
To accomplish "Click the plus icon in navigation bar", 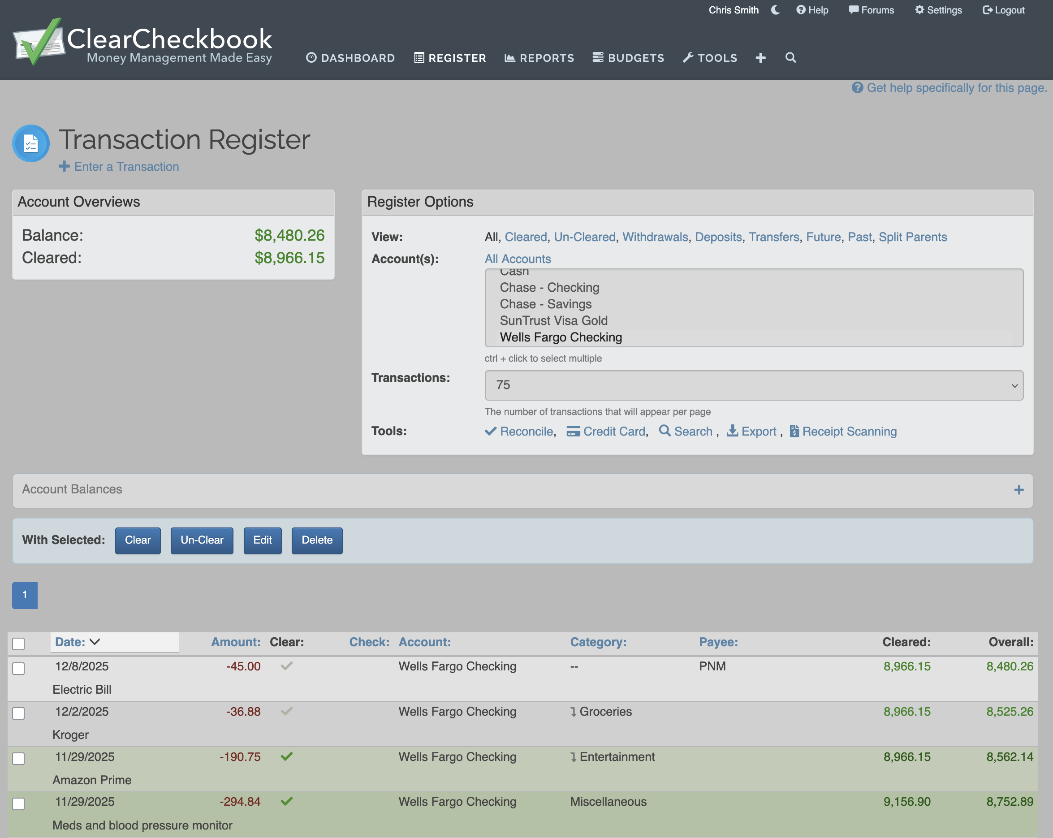I will (760, 58).
